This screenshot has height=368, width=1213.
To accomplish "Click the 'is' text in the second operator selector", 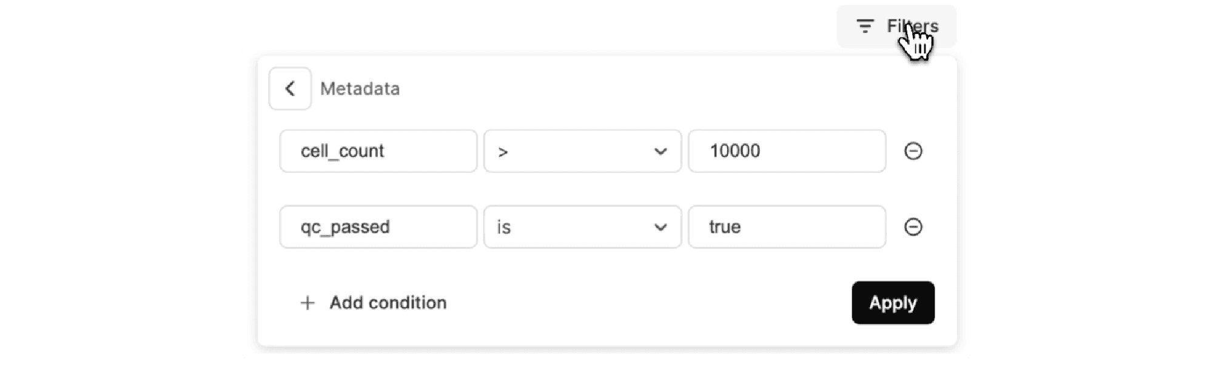I will coord(504,227).
